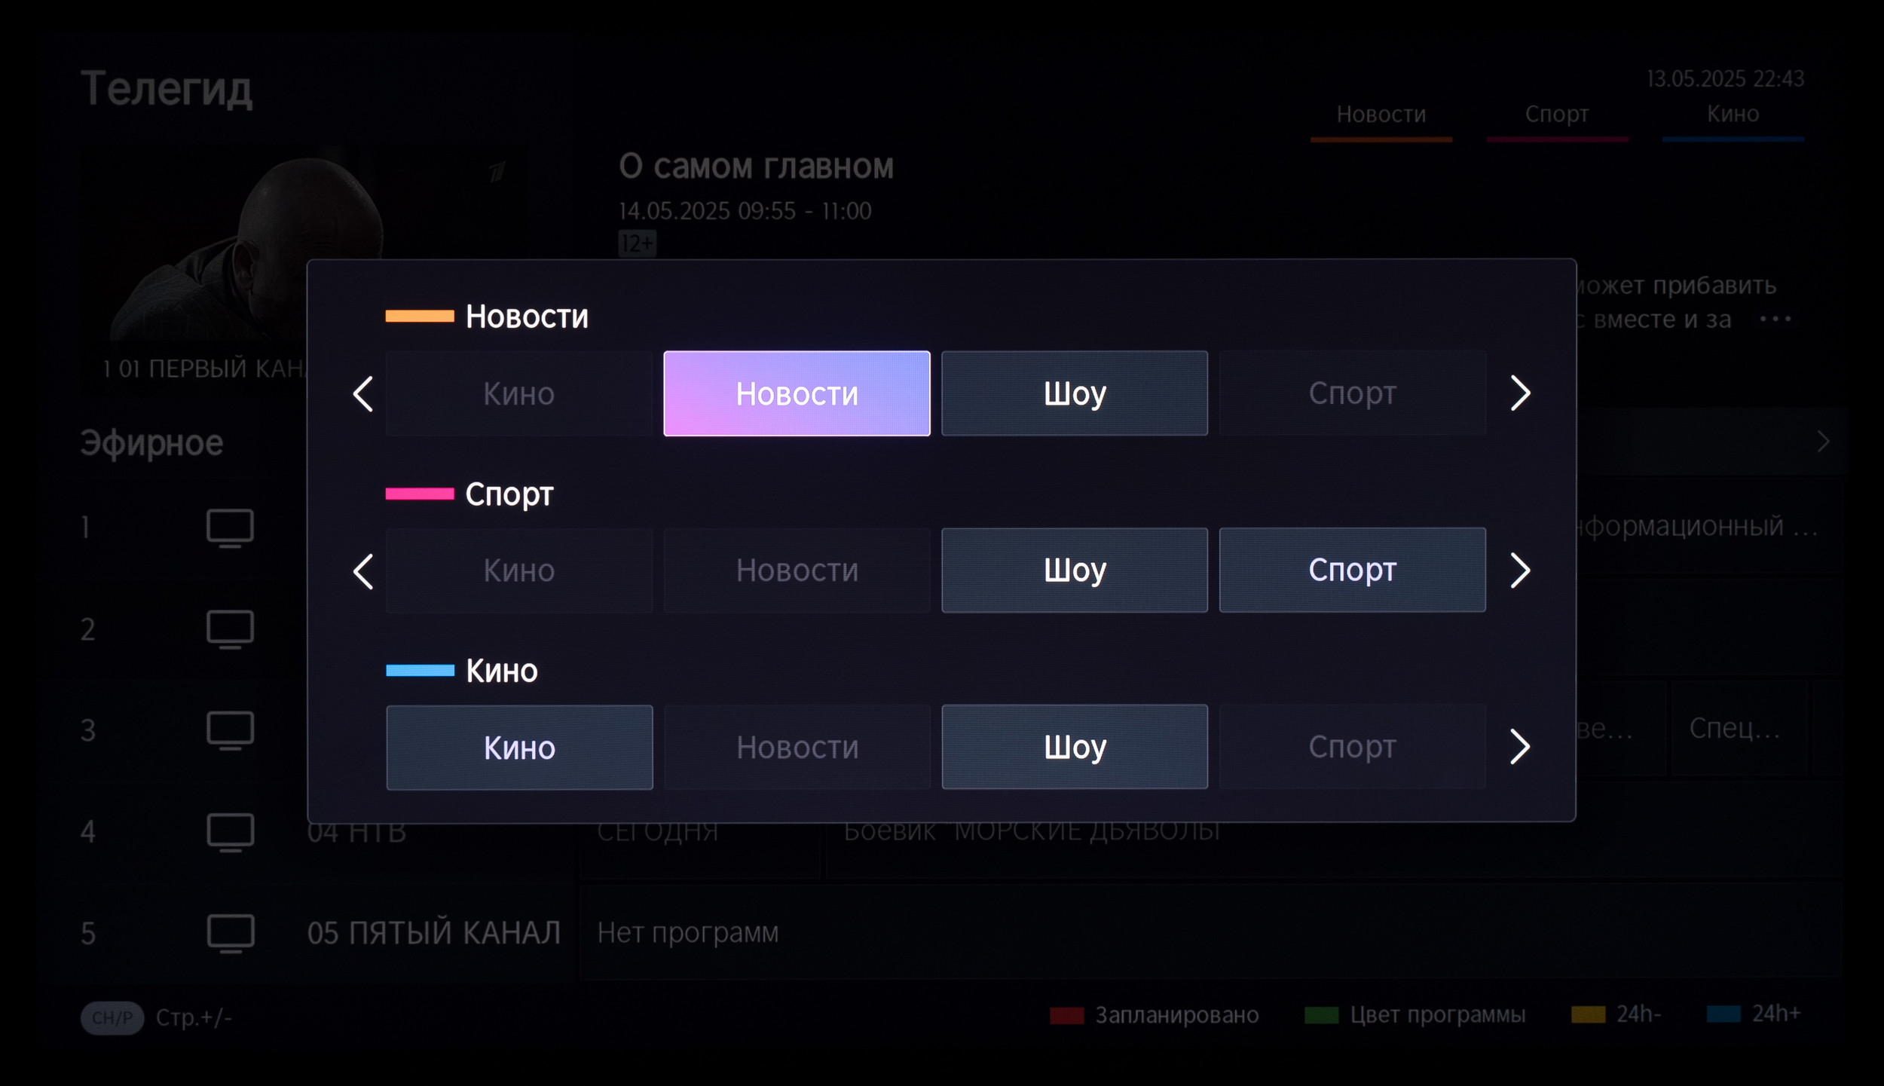
Task: Select 05 ПЯТЫЙ КАНАЛ channel row
Action: [433, 933]
